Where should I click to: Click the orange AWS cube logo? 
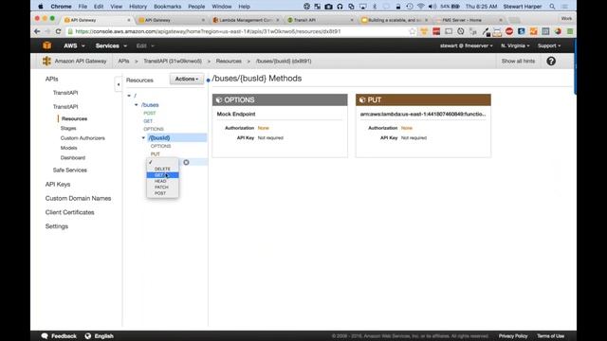46,45
